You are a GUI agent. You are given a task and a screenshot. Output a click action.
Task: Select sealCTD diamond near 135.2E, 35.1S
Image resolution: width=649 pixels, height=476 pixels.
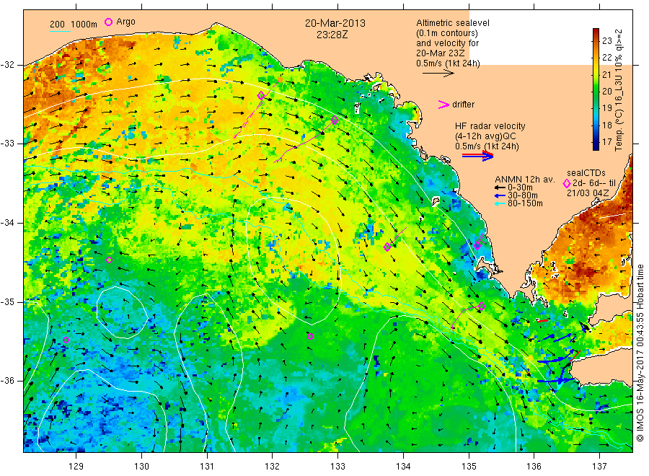(x=482, y=307)
